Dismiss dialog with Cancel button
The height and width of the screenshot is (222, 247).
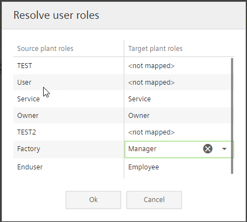154,200
